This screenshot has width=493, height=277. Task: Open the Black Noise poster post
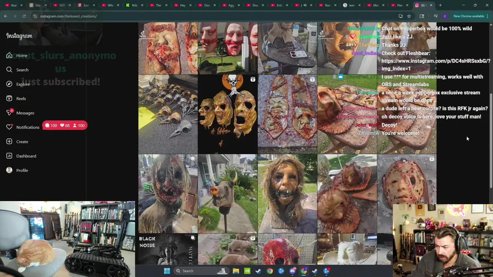coord(168,249)
